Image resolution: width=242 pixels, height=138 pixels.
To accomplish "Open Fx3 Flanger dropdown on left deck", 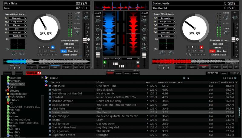I will click(x=25, y=25).
